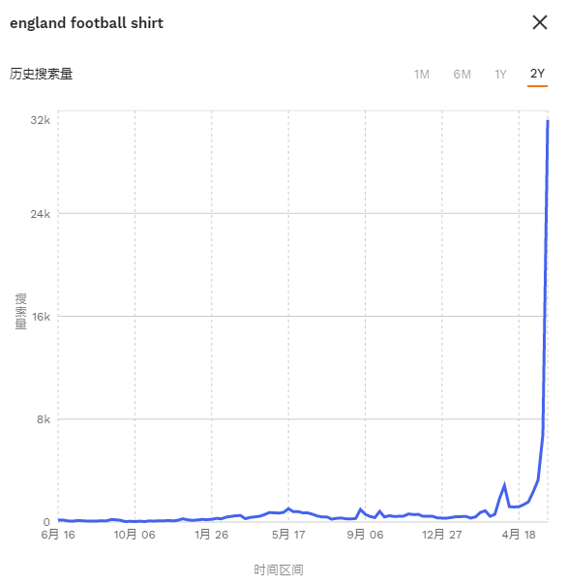Show the 1Y search history
This screenshot has width=568, height=585.
500,75
